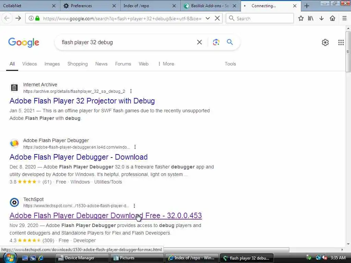Open the Pictures window from the taskbar
The width and height of the screenshot is (351, 263).
click(x=137, y=258)
